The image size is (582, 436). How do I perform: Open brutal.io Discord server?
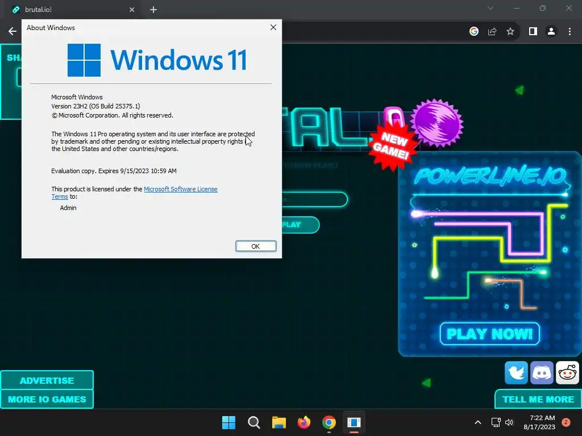point(542,372)
